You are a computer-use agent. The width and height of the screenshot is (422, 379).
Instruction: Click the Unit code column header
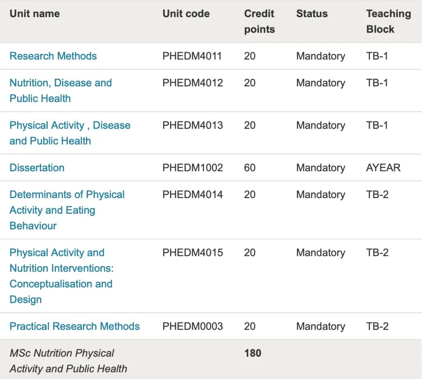point(186,14)
